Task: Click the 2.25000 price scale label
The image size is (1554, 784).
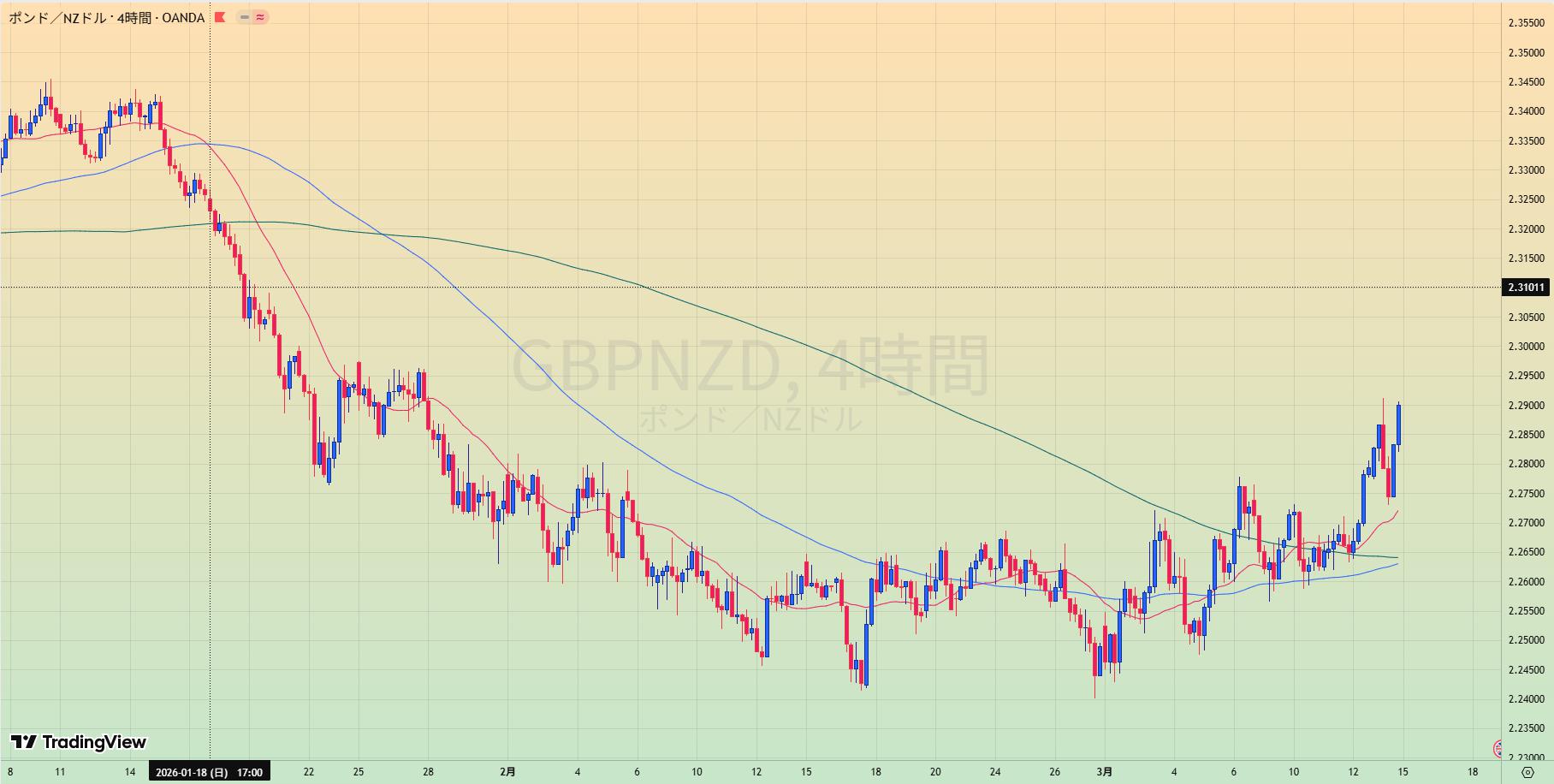Action: click(x=1526, y=640)
